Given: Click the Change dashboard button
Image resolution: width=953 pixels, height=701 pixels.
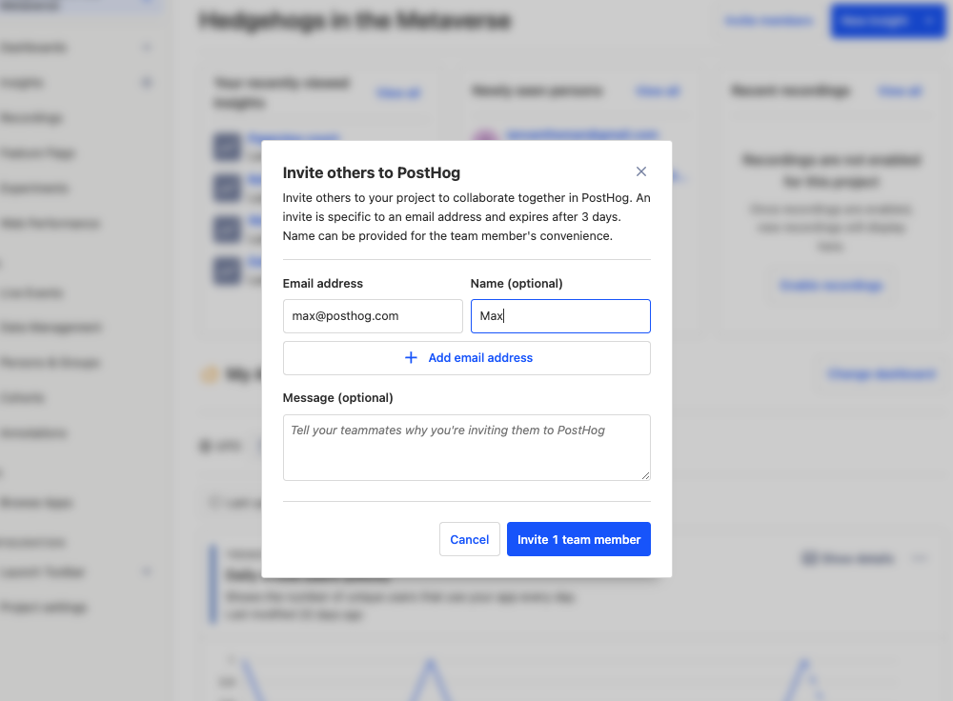Looking at the screenshot, I should click(882, 374).
